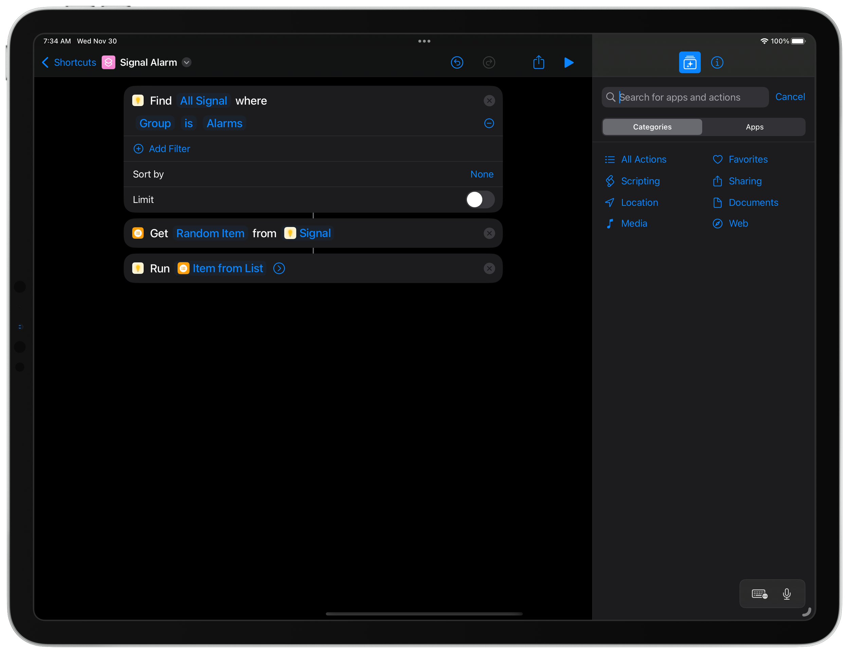Expand the Run action options arrow
The image size is (849, 654).
point(279,268)
